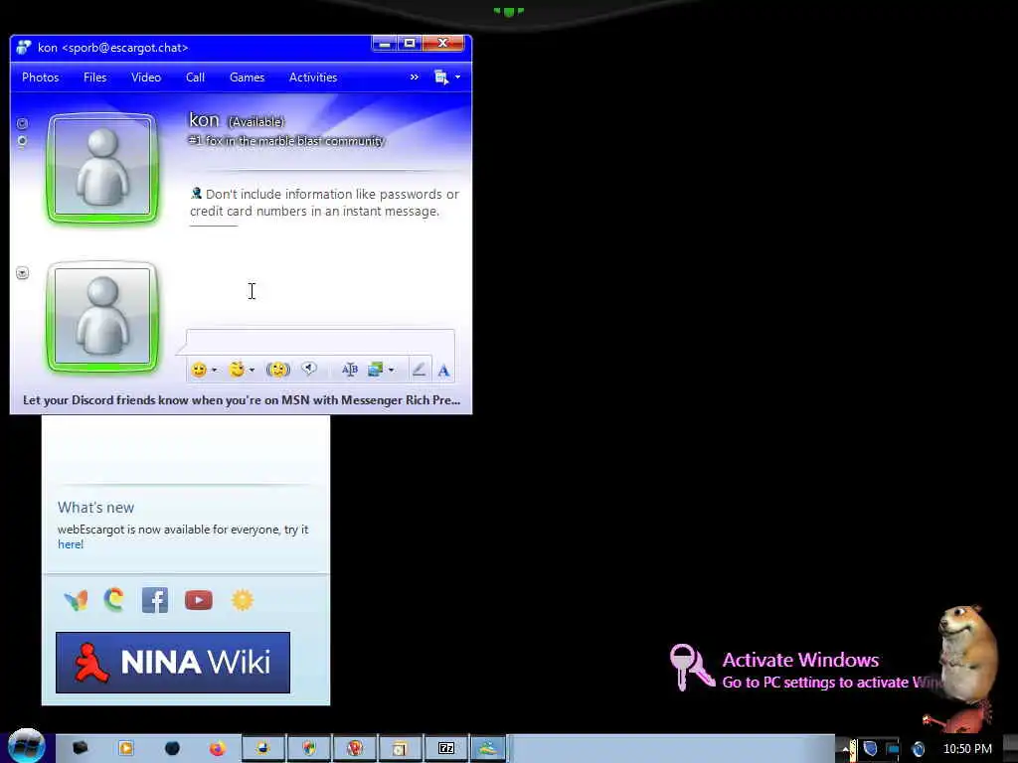Click the security shield tray icon

tap(870, 749)
